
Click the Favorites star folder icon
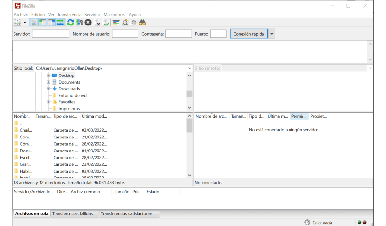click(55, 102)
